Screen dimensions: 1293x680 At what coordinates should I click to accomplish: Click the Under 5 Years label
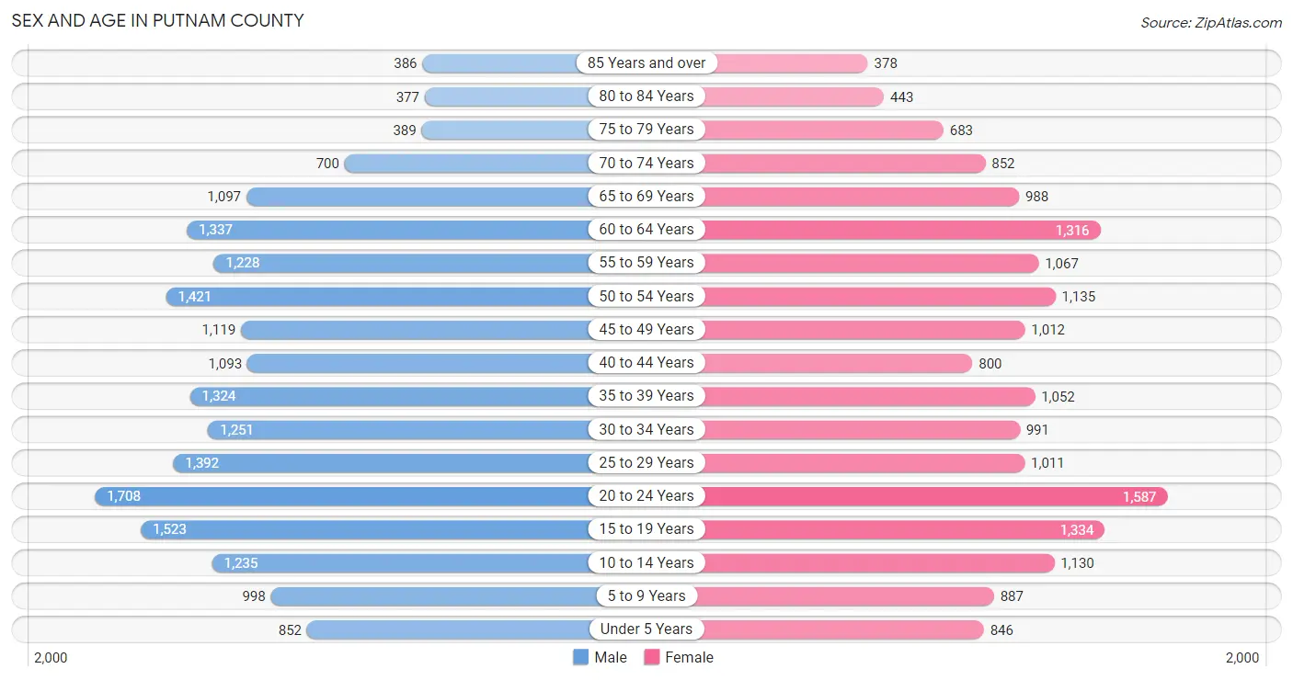pos(646,629)
